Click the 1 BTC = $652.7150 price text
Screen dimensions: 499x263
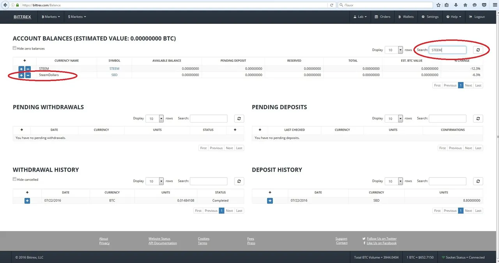pyautogui.click(x=421, y=258)
